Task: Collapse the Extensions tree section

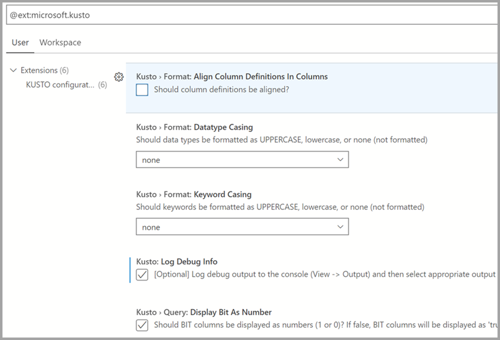Action: pos(14,70)
